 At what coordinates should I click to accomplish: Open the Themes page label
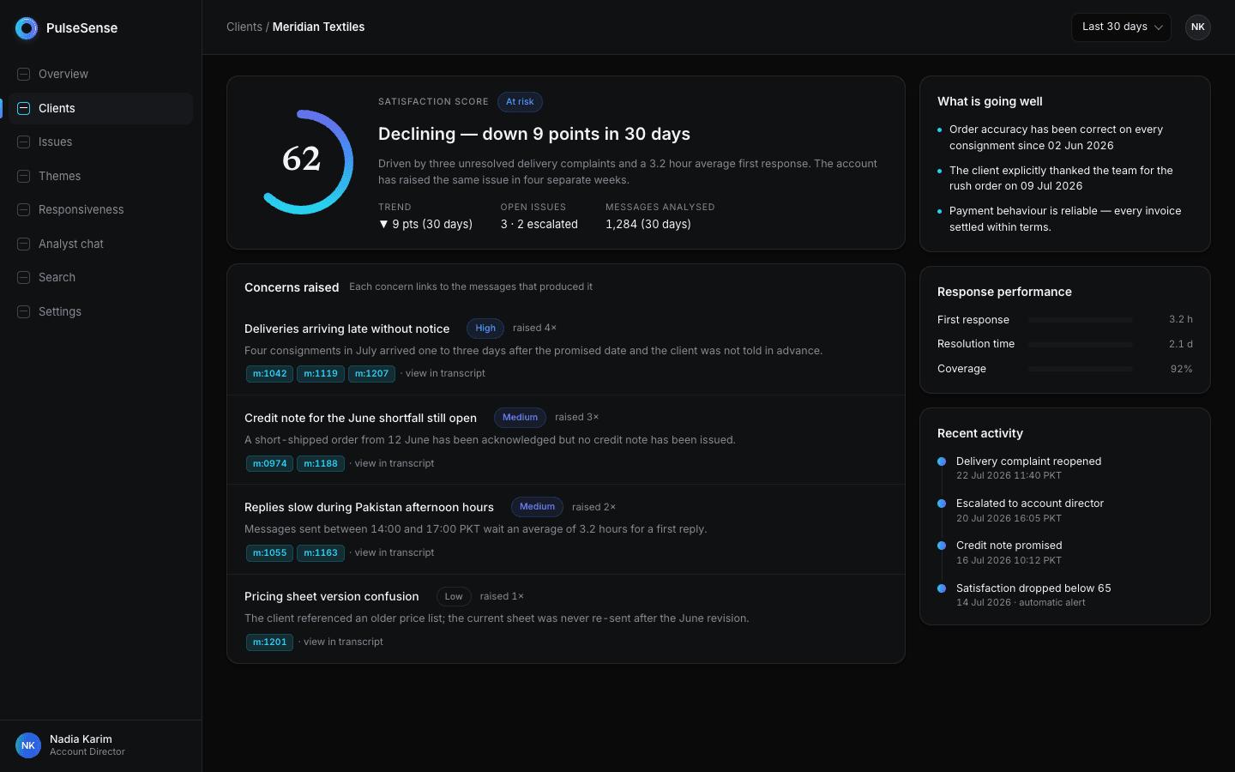pos(60,176)
